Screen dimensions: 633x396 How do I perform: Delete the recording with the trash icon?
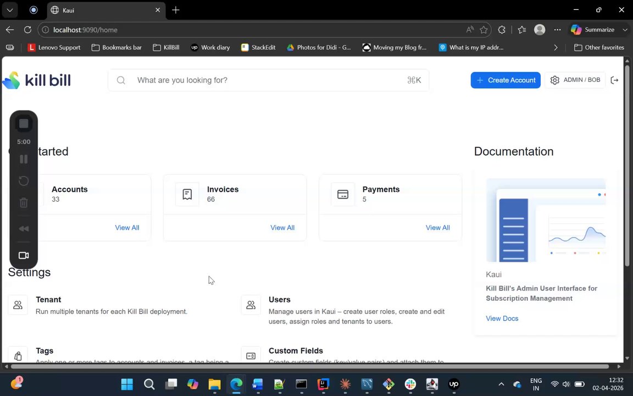(x=24, y=202)
